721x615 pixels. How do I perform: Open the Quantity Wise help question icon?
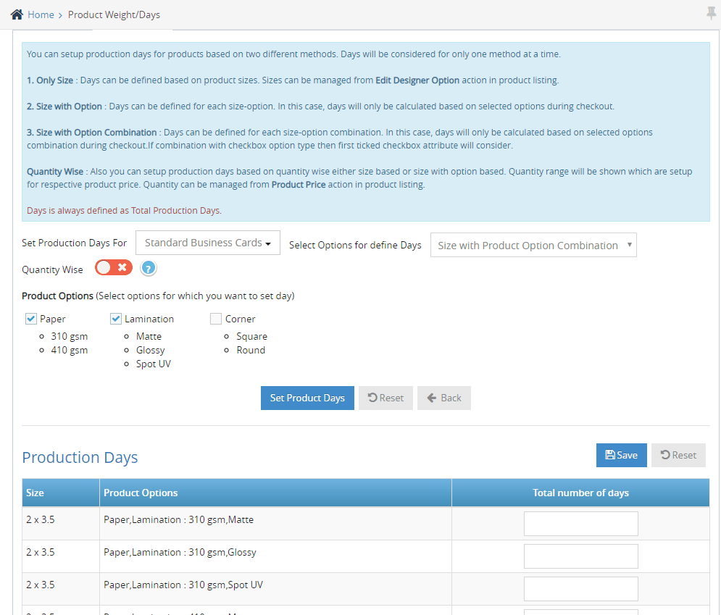(149, 269)
